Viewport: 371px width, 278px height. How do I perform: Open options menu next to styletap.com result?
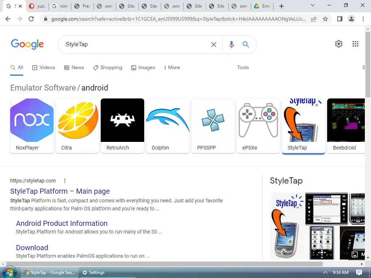[65, 181]
